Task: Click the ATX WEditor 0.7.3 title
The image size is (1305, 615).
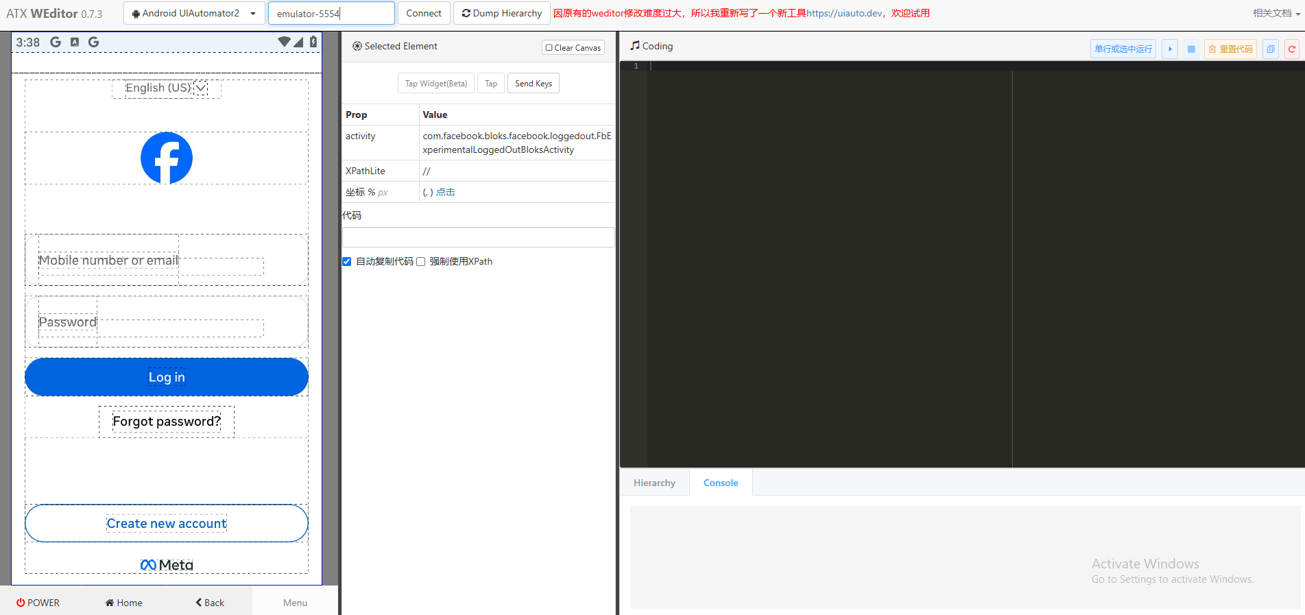Action: pos(54,14)
